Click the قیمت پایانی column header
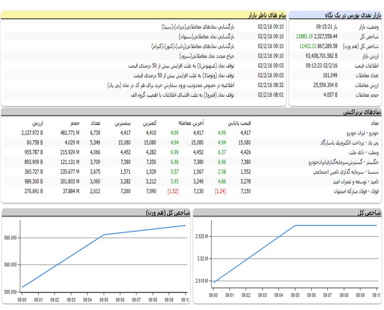 coord(239,123)
